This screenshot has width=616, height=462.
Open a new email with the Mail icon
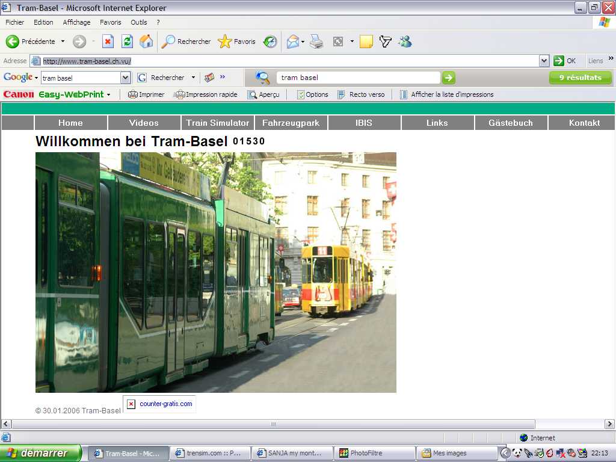[292, 42]
